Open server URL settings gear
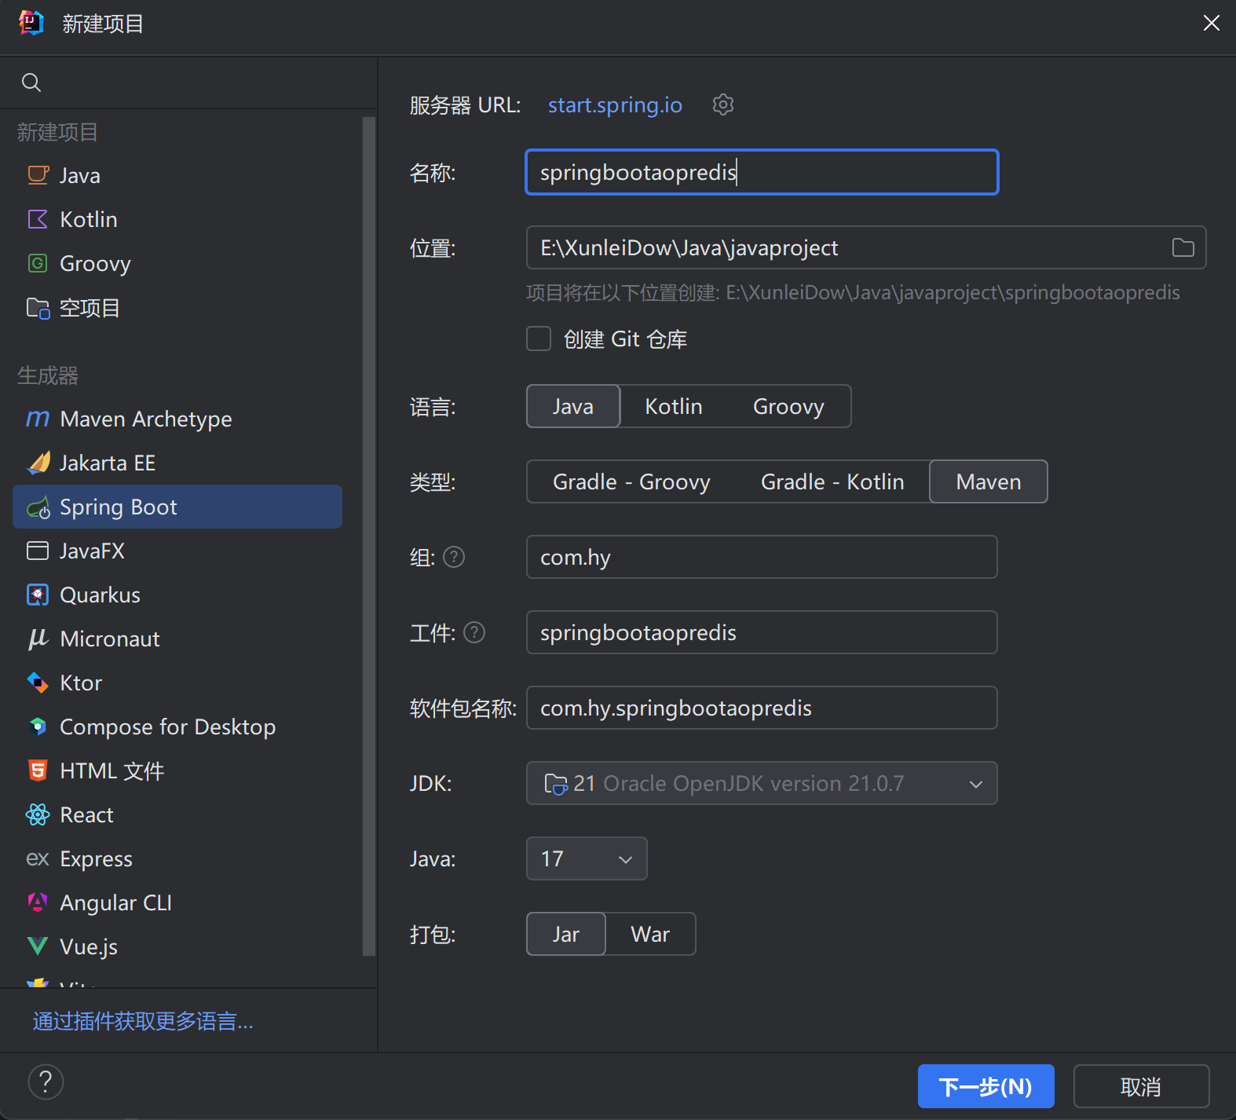 (x=722, y=104)
